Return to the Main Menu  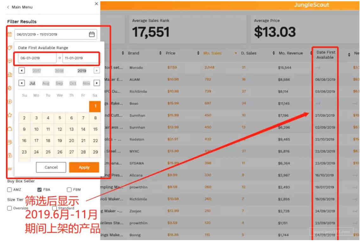(x=22, y=7)
